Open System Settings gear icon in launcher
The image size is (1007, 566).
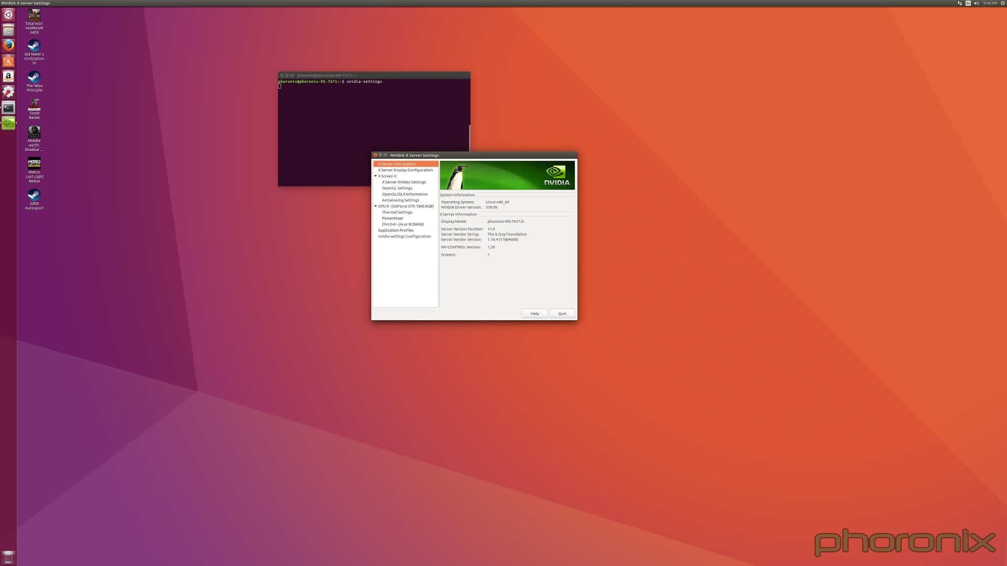(8, 91)
